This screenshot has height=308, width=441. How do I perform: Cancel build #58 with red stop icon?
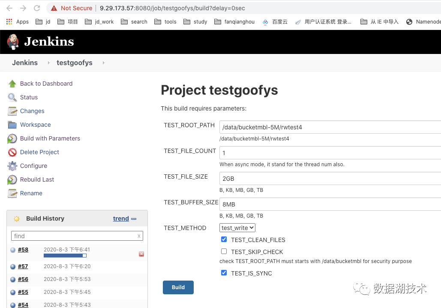click(141, 254)
